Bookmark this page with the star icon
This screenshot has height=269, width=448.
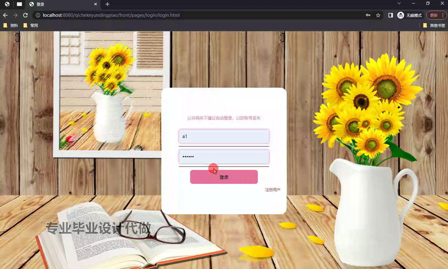[x=378, y=15]
